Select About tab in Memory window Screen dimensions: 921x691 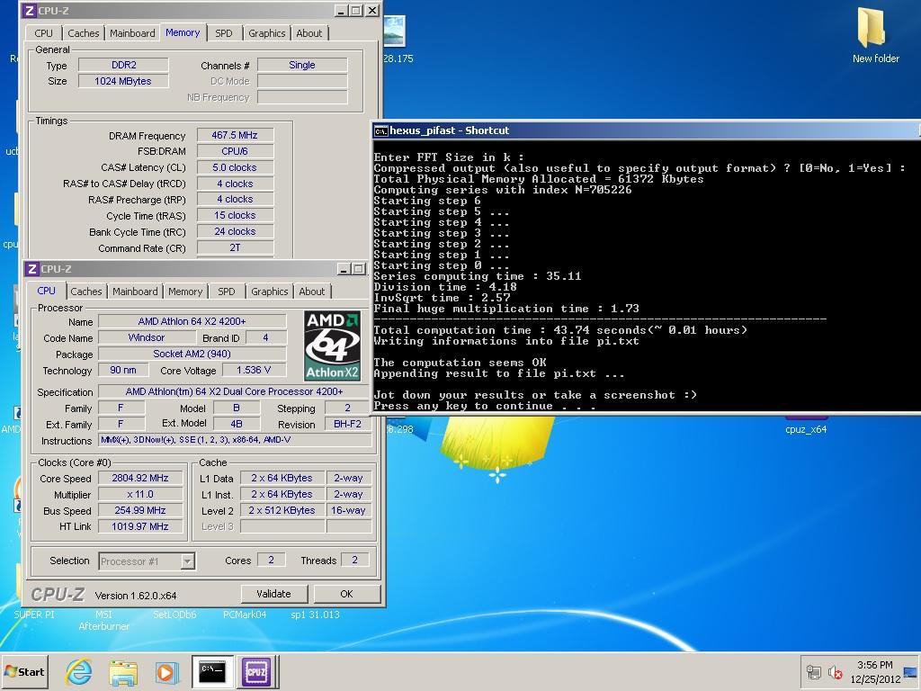(309, 33)
